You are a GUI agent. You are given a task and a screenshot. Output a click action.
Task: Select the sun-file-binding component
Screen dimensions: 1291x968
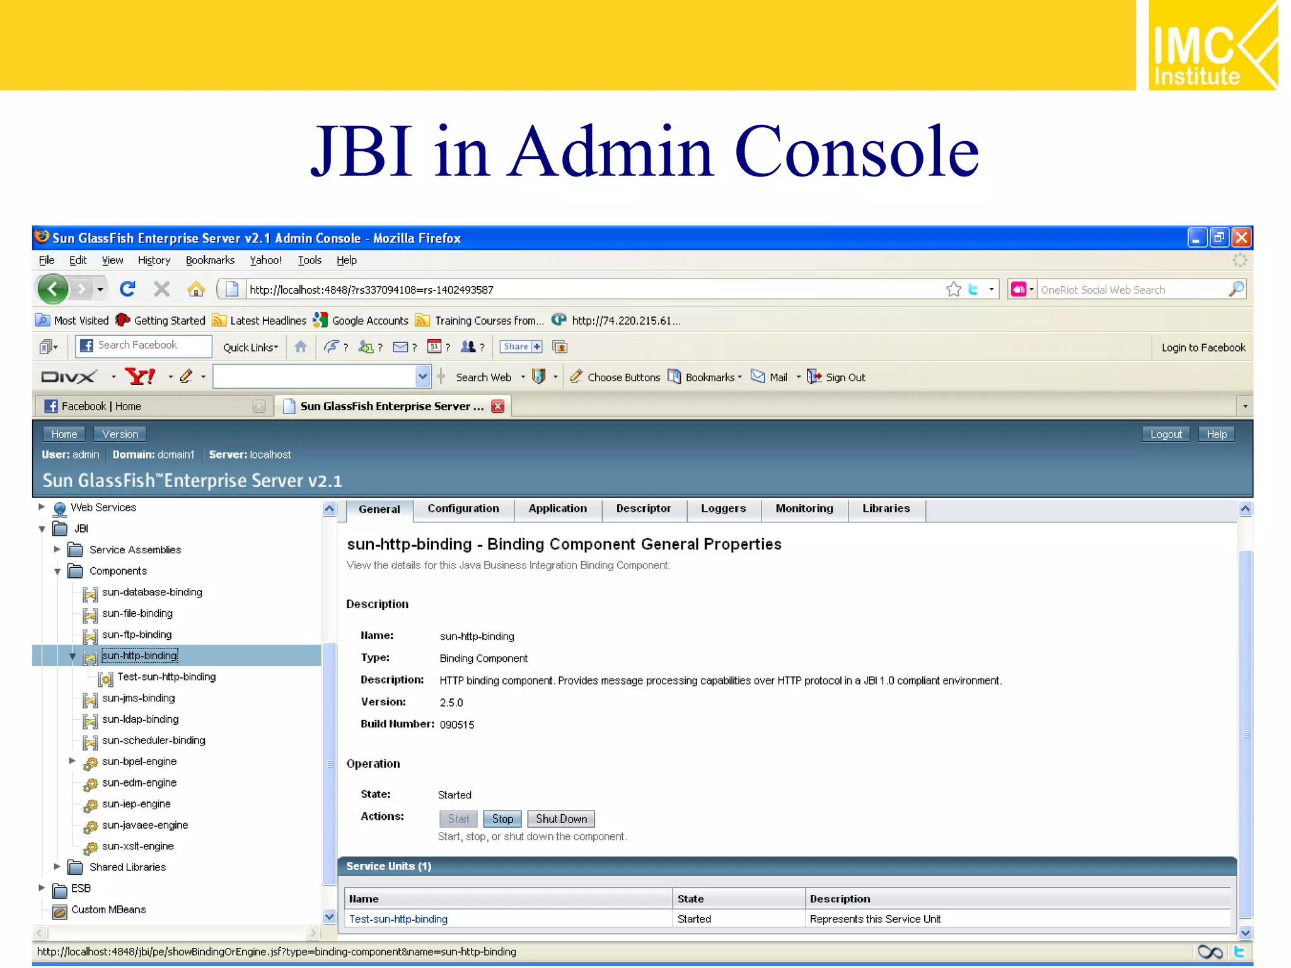tap(137, 614)
